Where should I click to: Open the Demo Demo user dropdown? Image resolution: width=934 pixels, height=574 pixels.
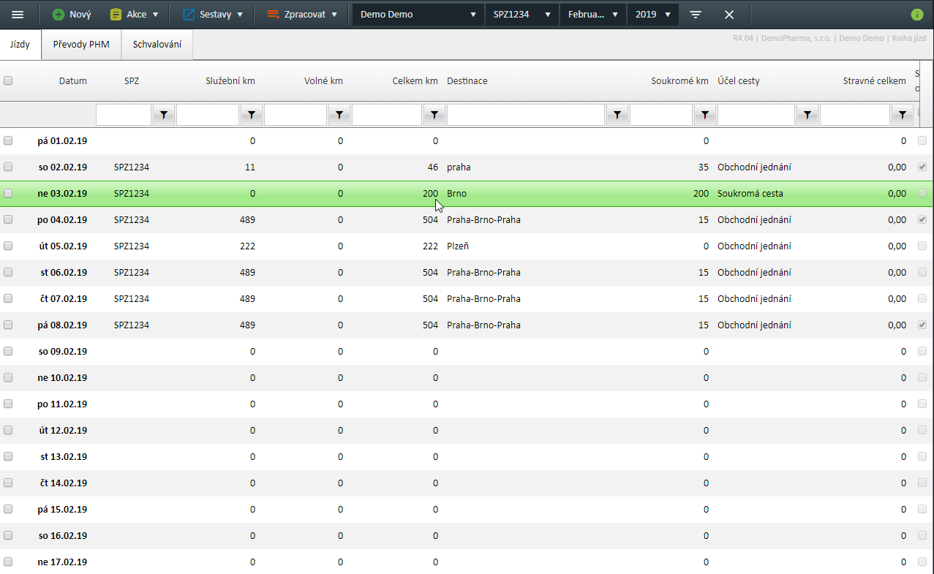click(418, 15)
